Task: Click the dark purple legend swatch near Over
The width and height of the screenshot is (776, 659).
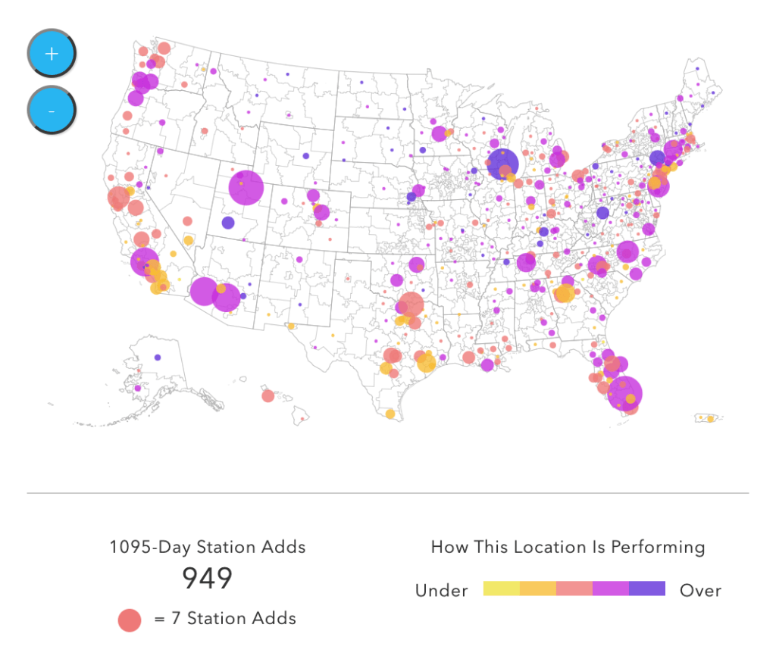Action: [x=646, y=589]
